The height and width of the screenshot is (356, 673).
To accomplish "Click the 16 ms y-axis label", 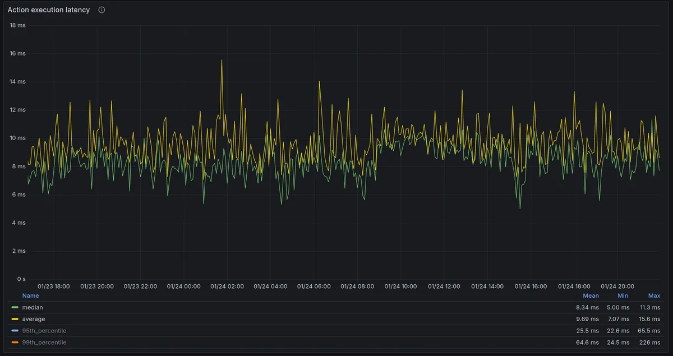I will click(x=17, y=53).
